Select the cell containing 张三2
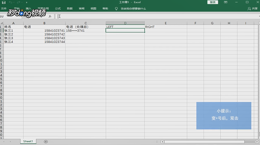260x145 pixels. [x=14, y=34]
